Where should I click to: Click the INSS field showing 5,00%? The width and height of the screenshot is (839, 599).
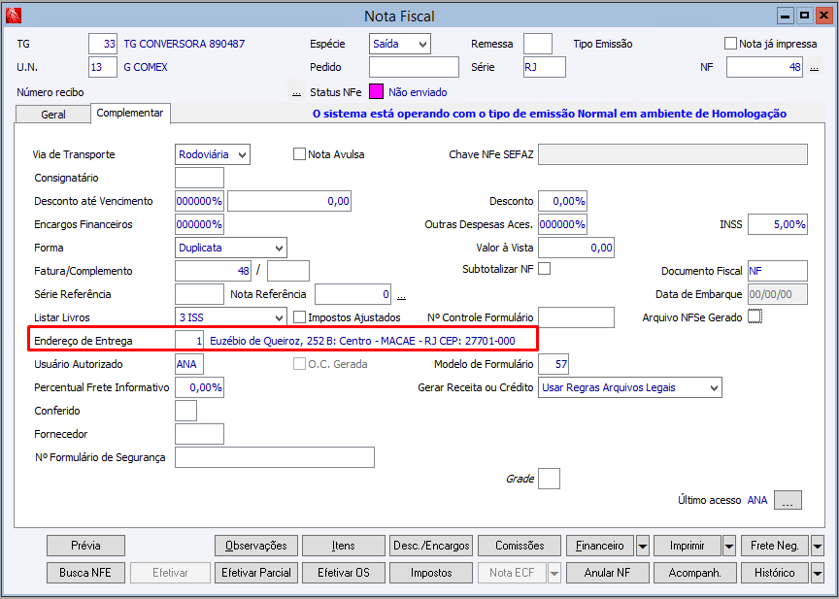[x=778, y=224]
